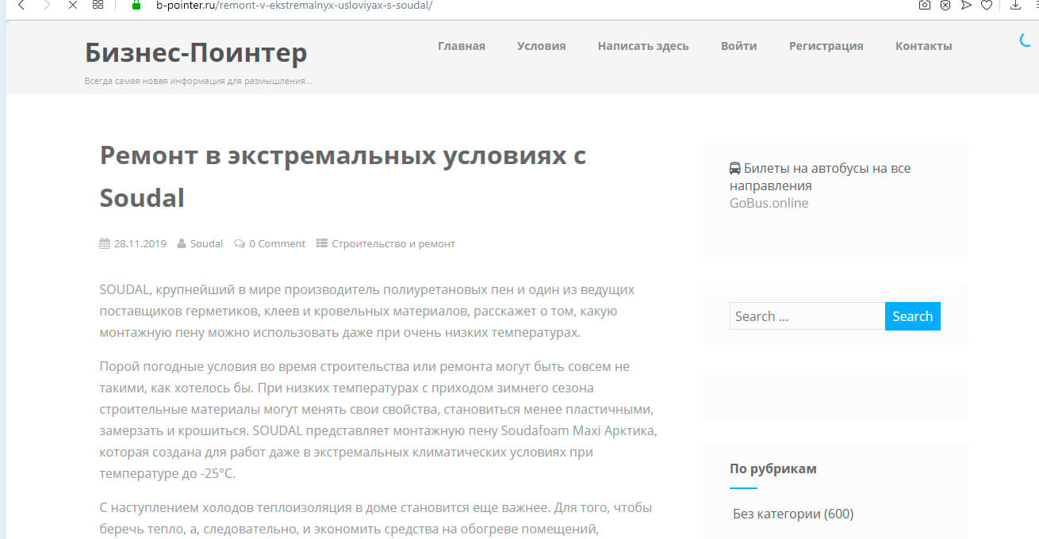Screen dimensions: 1039x539
Task: Open the article title Ремонт в экстремальных условиях
Action: (x=343, y=176)
